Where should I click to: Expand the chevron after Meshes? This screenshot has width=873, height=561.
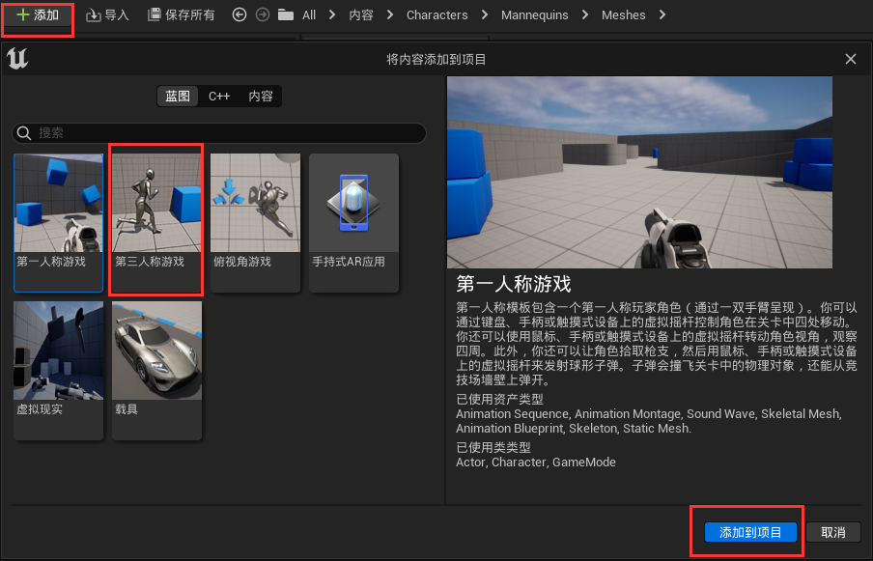(x=662, y=15)
